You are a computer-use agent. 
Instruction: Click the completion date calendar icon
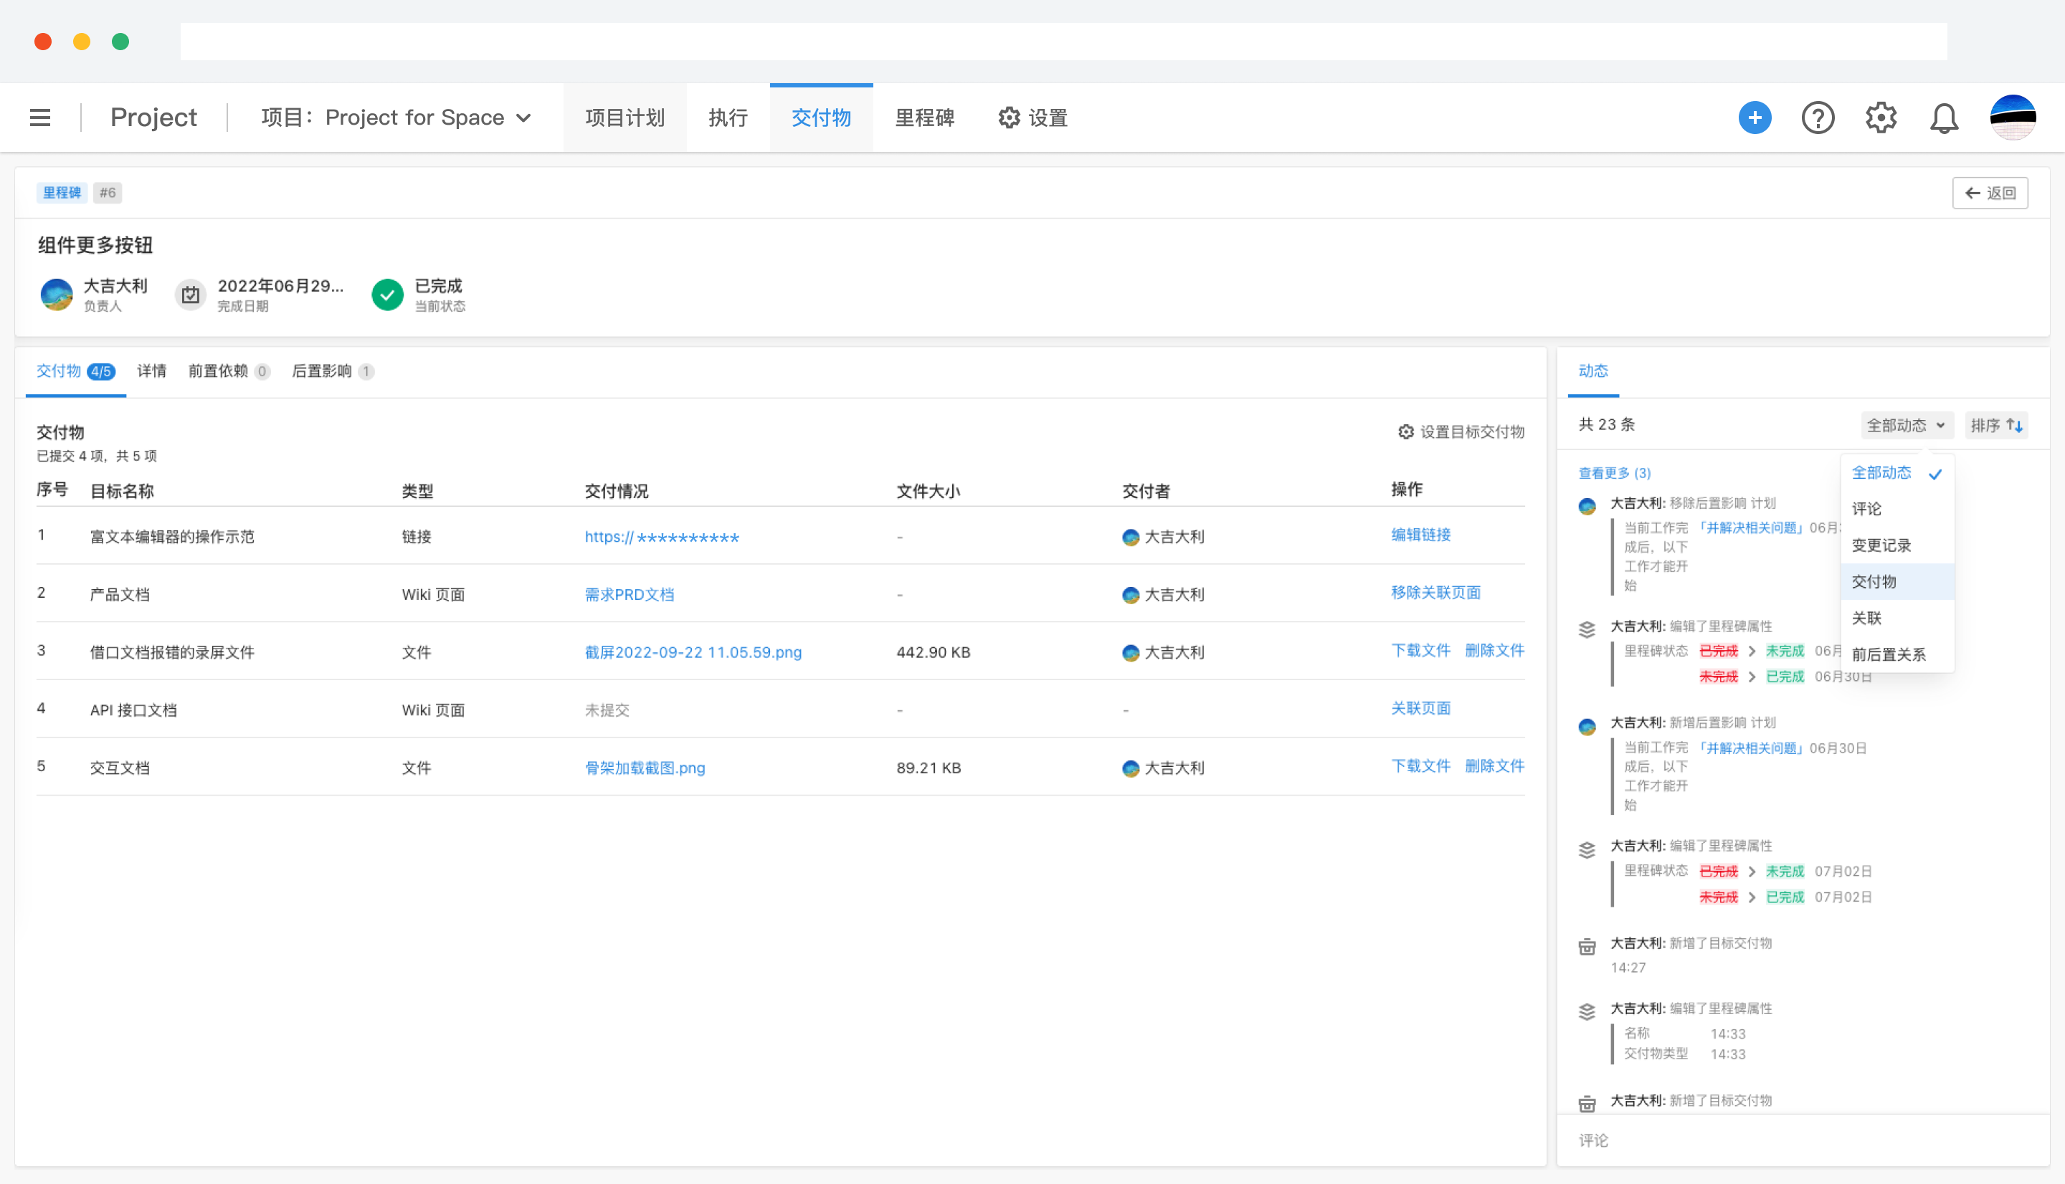coord(190,295)
